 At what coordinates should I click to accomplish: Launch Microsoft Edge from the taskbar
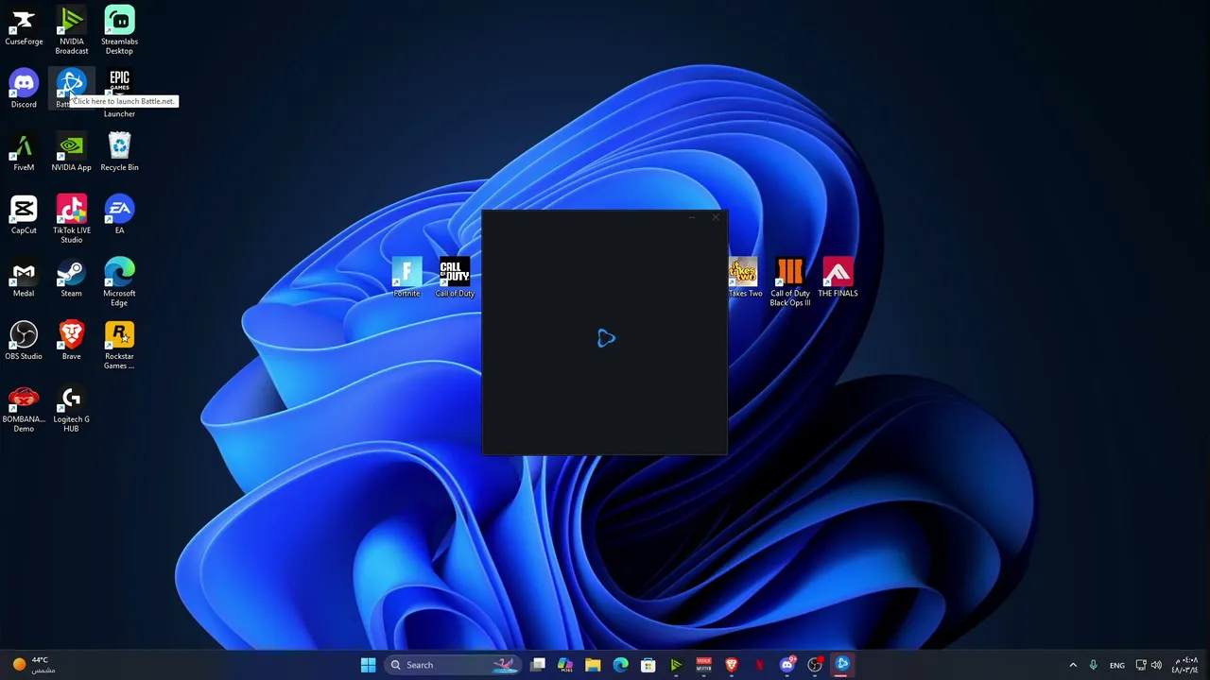click(x=620, y=665)
